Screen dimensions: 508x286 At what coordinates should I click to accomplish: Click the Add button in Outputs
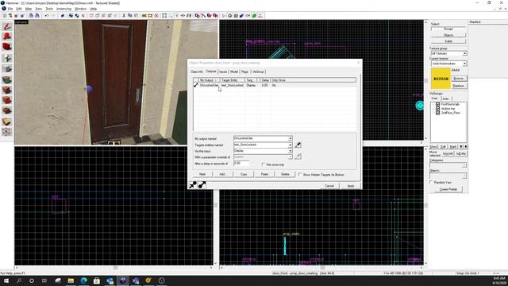(222, 175)
